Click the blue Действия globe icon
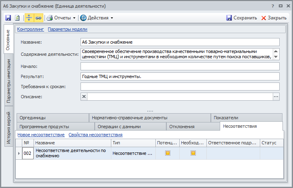The width and height of the screenshot is (293, 188). [x=83, y=18]
